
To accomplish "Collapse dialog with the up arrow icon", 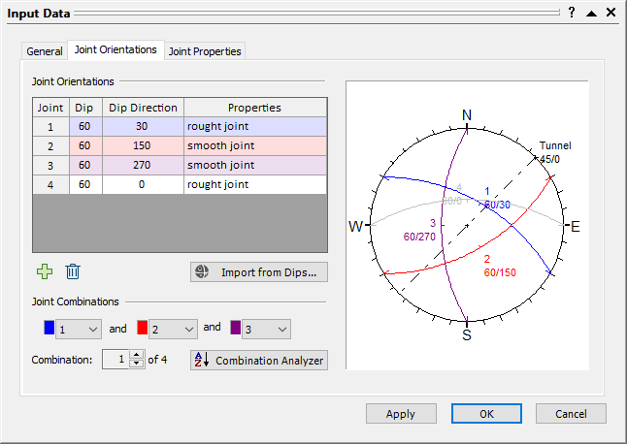I will tap(591, 14).
